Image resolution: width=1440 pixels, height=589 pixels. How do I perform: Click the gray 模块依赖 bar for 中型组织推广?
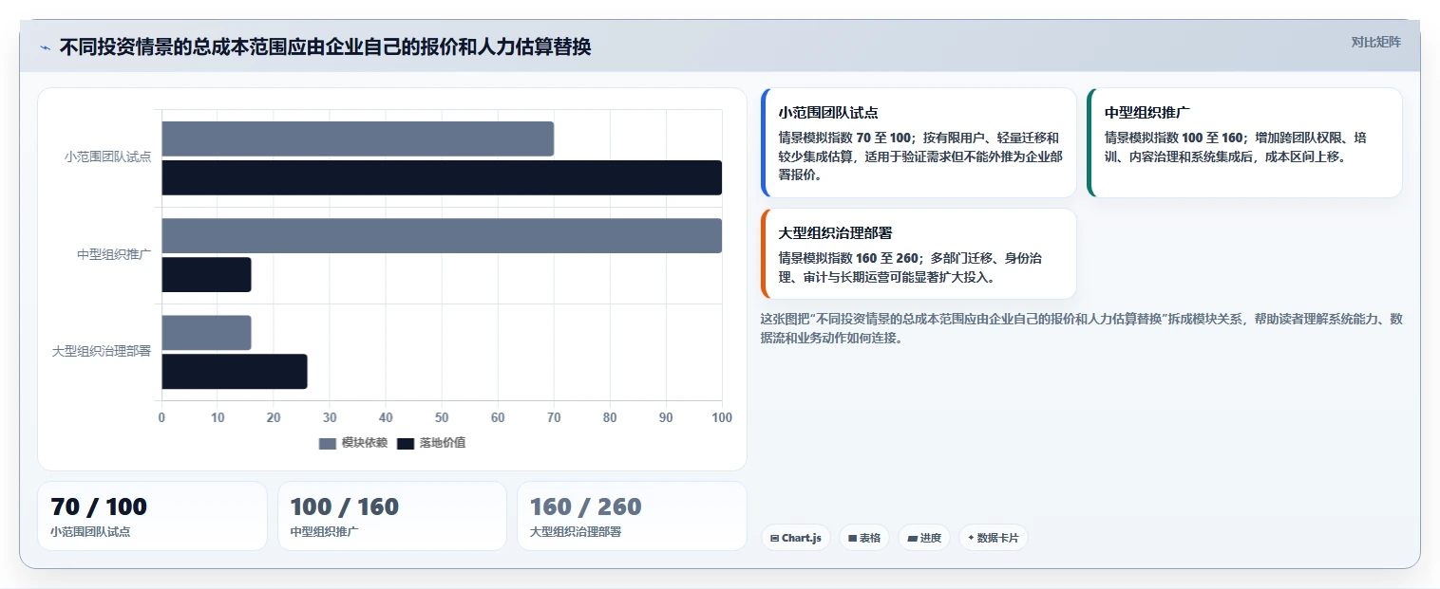coord(442,235)
